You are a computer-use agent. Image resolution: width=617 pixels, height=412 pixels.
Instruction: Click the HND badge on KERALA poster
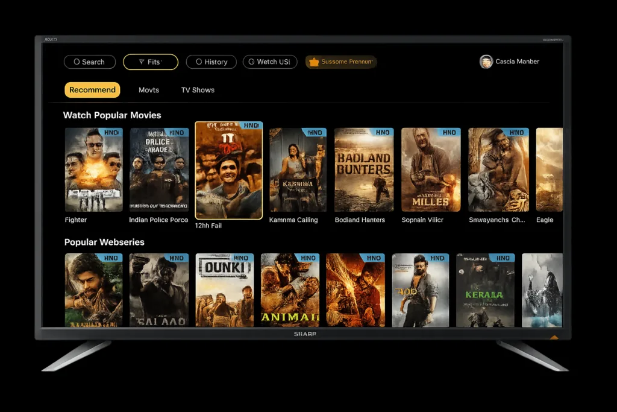(503, 258)
